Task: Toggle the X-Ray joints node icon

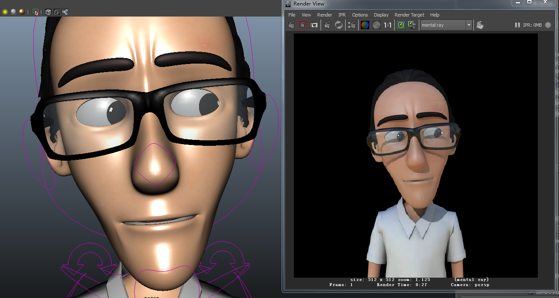Action: [x=65, y=12]
